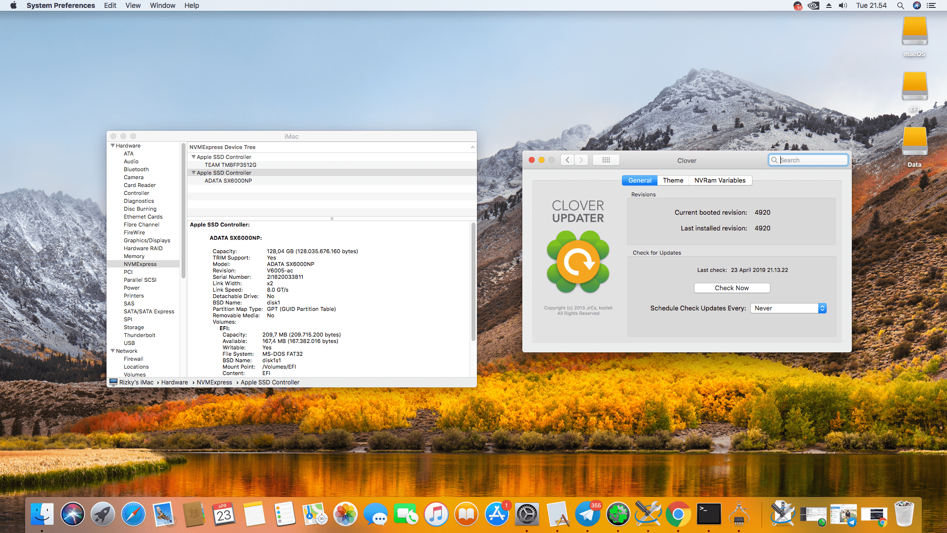Open the Schedule Check Updates dropdown
947x533 pixels.
788,308
